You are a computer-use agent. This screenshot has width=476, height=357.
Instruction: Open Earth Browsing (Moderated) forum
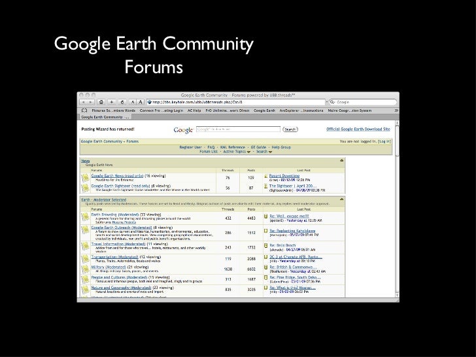click(x=115, y=214)
